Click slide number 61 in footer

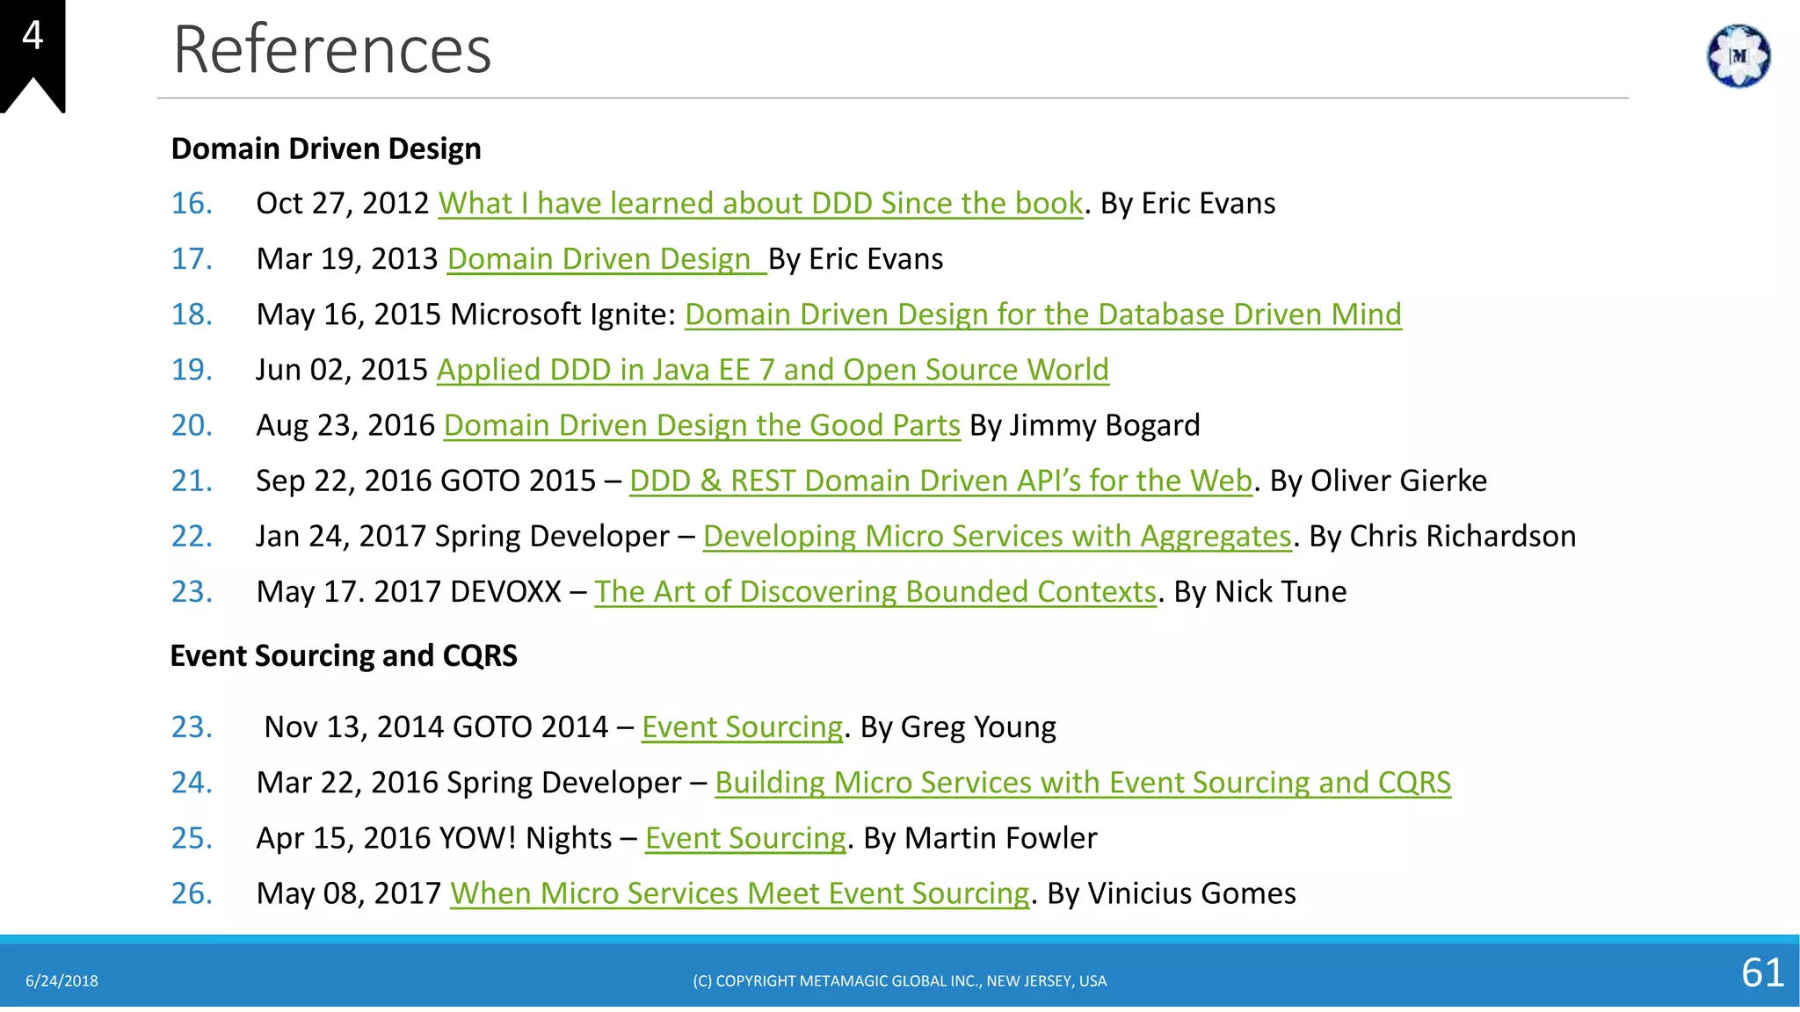coord(1762,972)
